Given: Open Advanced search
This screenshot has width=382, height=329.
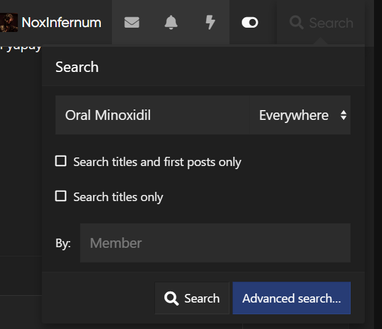Looking at the screenshot, I should click(292, 298).
